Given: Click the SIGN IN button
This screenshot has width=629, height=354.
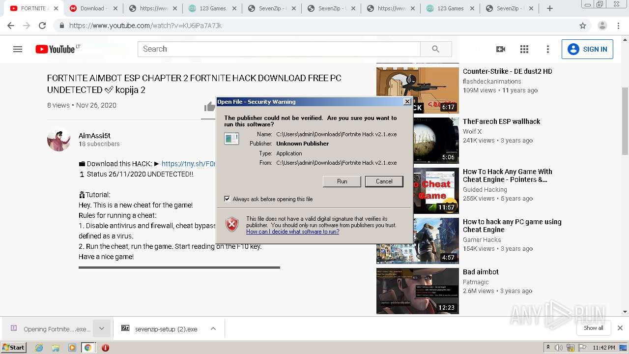Looking at the screenshot, I should [x=587, y=49].
